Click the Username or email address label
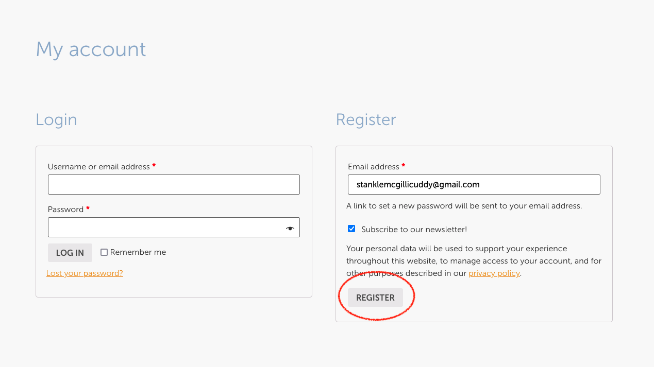654x367 pixels. [x=98, y=167]
